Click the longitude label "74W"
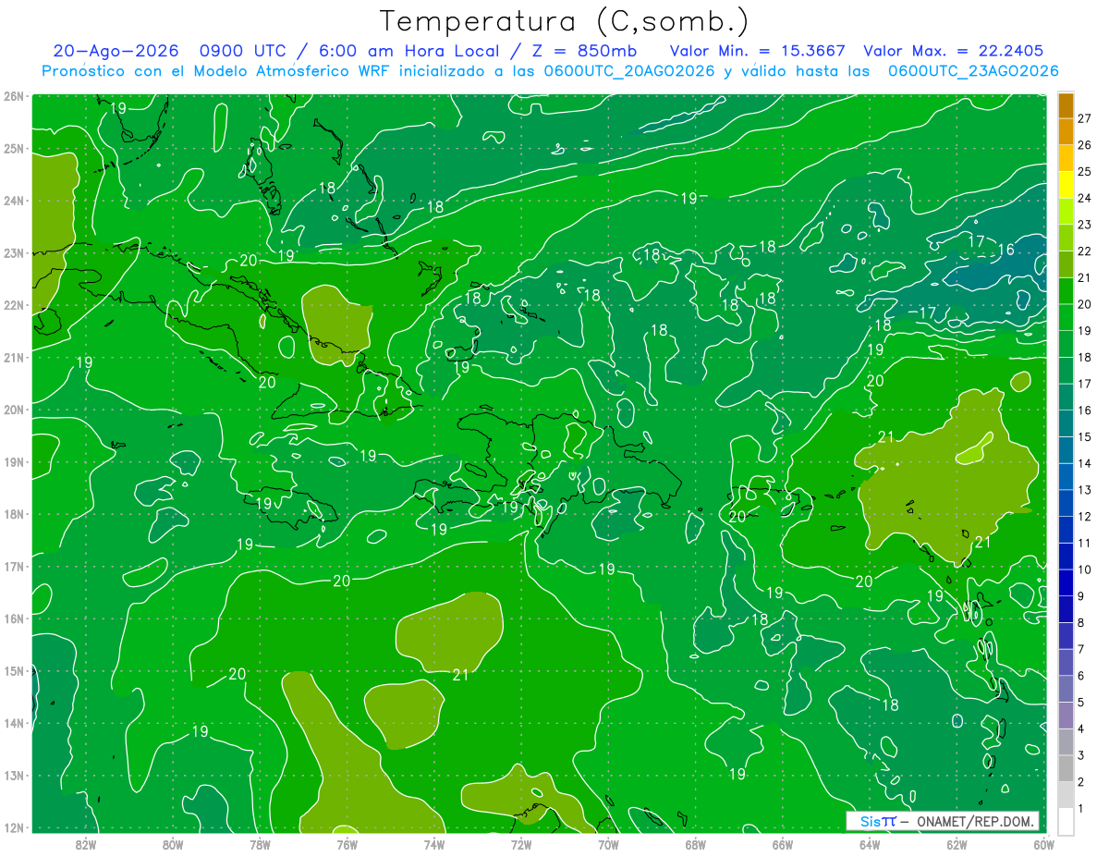The height and width of the screenshot is (857, 1109). [x=434, y=843]
